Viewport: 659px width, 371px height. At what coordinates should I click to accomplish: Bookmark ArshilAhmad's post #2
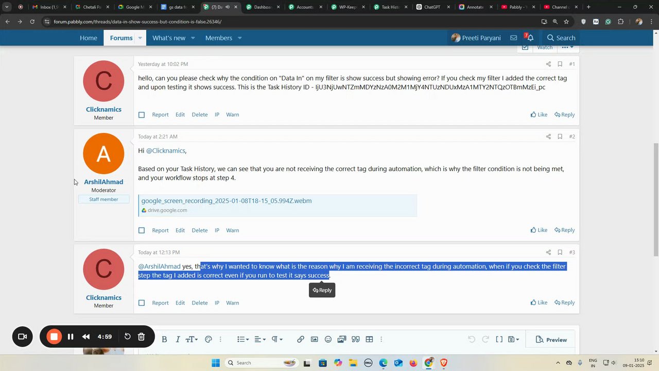coord(560,137)
